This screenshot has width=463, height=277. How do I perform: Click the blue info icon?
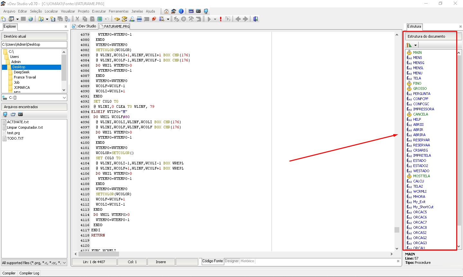[181, 11]
